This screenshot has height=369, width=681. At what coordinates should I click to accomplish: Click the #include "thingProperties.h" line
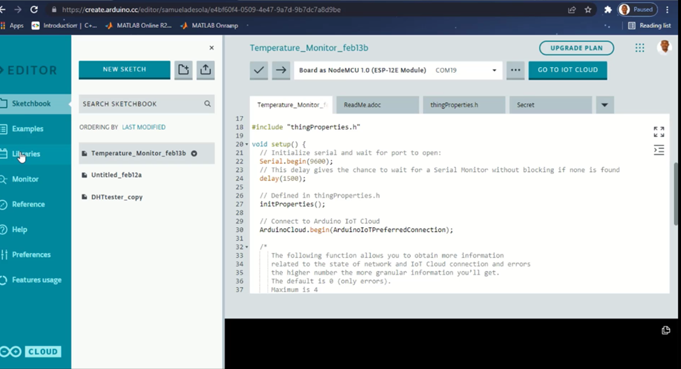point(306,127)
